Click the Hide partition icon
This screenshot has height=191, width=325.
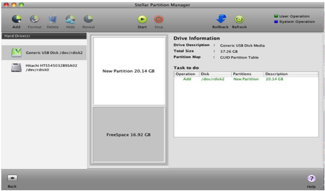[70, 19]
